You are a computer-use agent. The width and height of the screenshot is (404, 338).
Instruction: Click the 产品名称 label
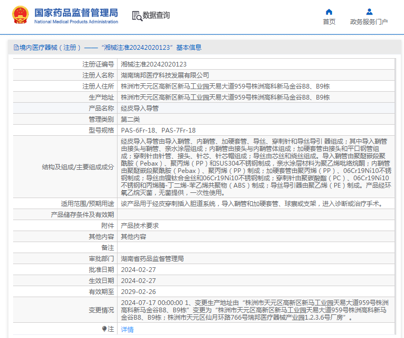(101, 108)
